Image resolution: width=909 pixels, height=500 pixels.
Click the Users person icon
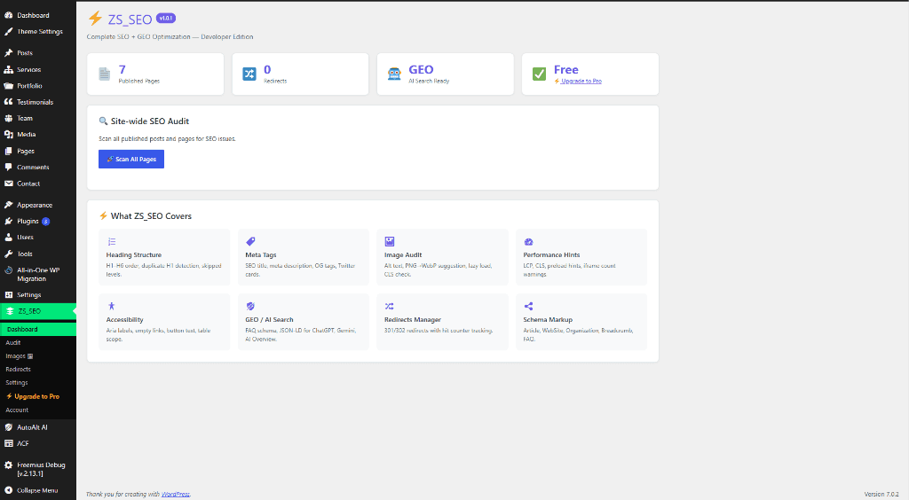[x=9, y=238]
